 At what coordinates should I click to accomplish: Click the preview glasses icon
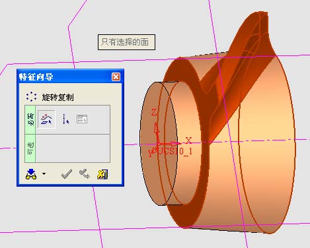point(31,174)
